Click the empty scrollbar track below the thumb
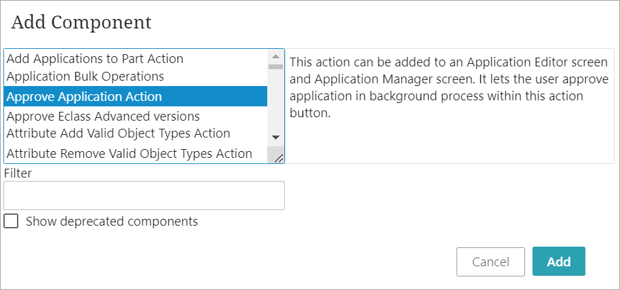 [x=275, y=100]
